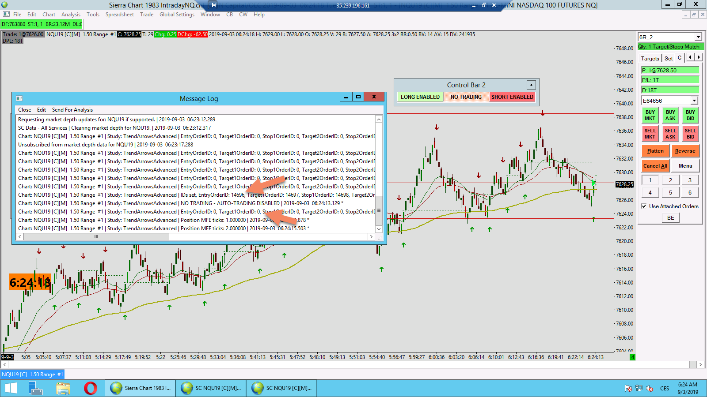Select quantity preset 6
Screen dimensions: 707x397
click(x=690, y=192)
